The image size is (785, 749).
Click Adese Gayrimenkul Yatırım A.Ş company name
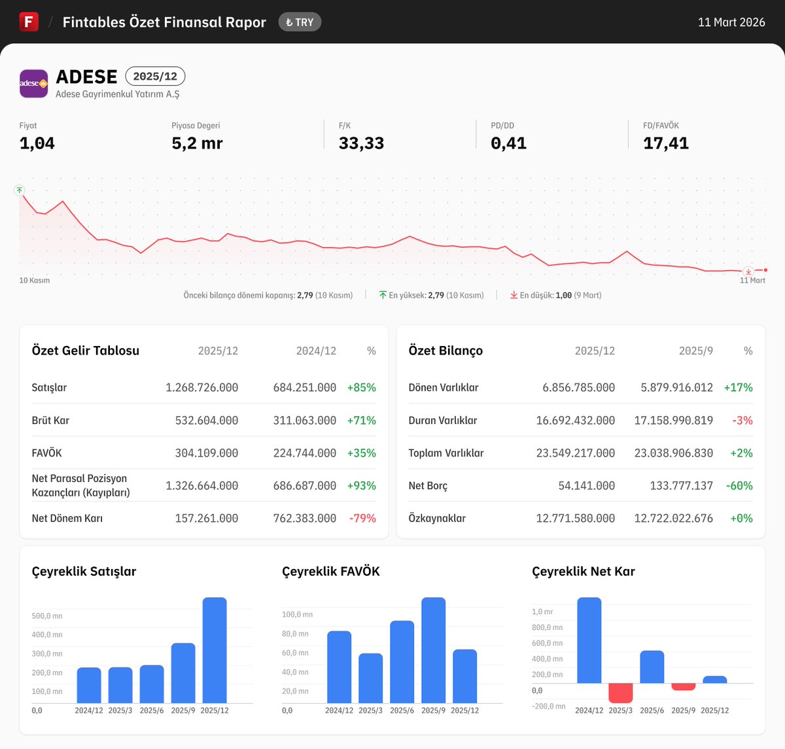tap(118, 94)
